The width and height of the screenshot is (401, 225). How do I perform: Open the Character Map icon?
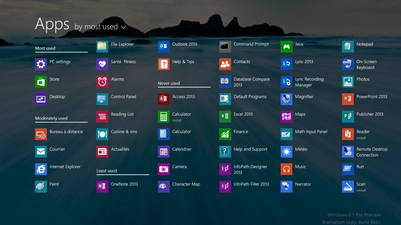164,186
